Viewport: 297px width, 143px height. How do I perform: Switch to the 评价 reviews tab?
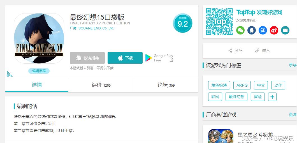(x=101, y=85)
